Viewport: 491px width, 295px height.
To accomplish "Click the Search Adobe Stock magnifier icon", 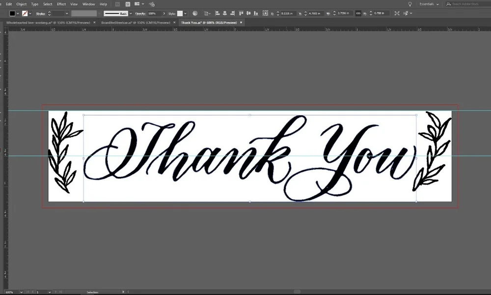I will point(448,4).
